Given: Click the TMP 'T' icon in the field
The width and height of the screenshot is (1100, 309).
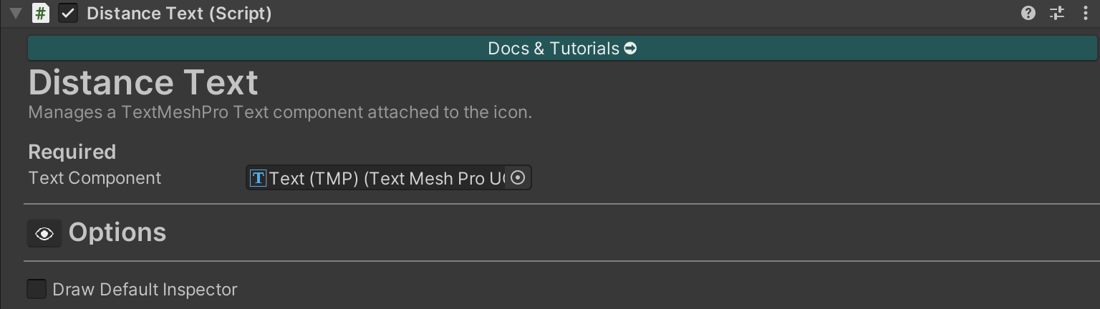Looking at the screenshot, I should click(258, 178).
